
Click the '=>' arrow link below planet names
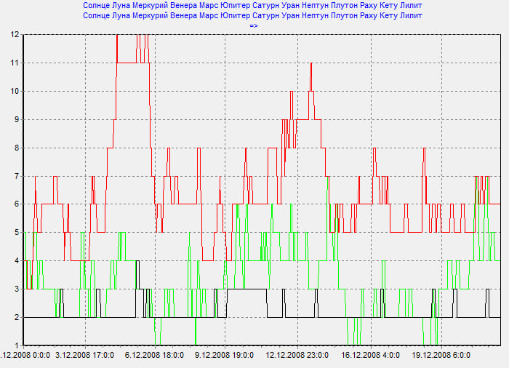click(254, 25)
